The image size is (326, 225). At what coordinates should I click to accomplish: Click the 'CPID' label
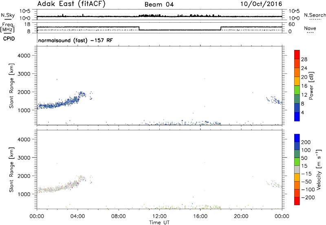pyautogui.click(x=9, y=39)
